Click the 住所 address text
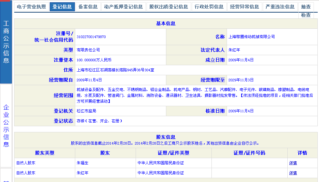Image resolution: width=319 pixels, height=182 pixels. click(115, 70)
